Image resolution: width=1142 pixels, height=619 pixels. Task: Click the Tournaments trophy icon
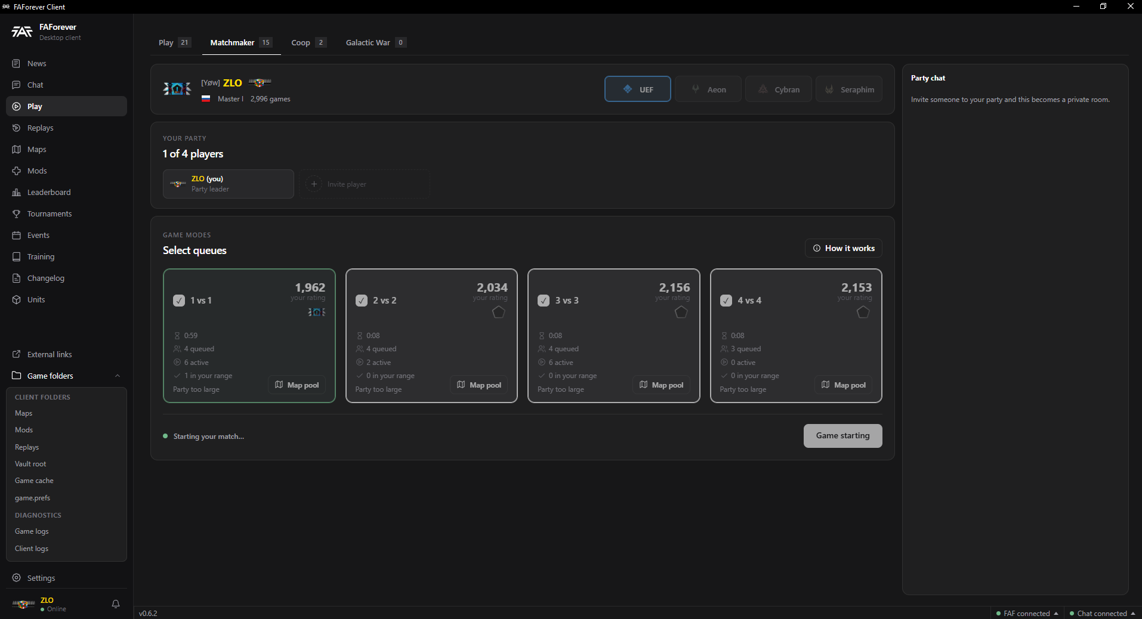[17, 213]
